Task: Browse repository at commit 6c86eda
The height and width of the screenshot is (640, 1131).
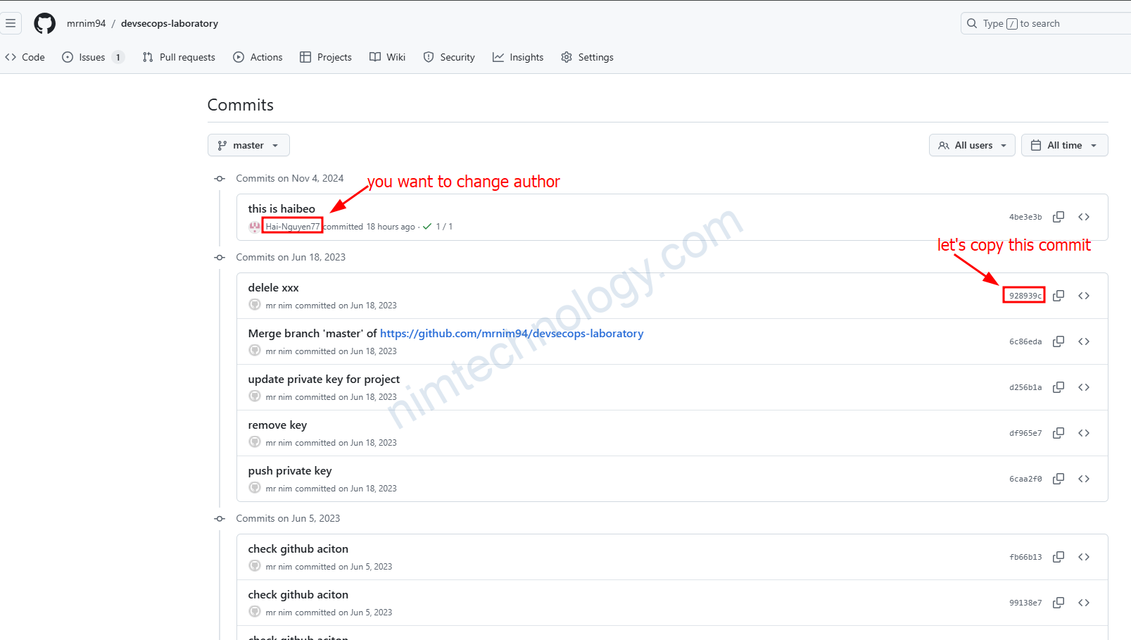Action: [1083, 341]
